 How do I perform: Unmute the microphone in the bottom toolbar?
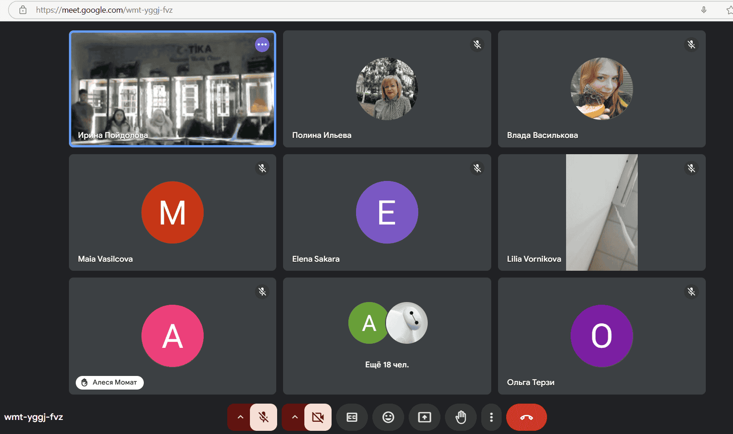pos(264,417)
